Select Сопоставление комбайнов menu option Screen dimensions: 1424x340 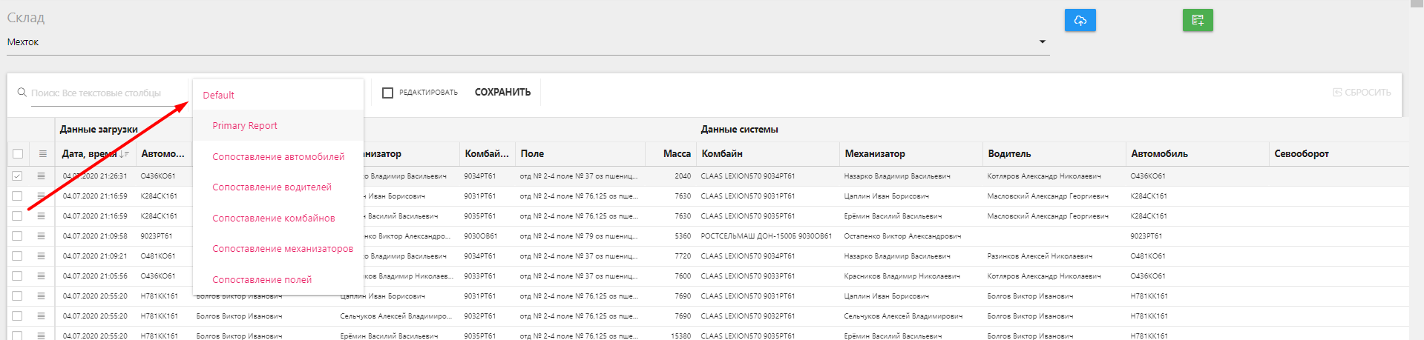[274, 219]
